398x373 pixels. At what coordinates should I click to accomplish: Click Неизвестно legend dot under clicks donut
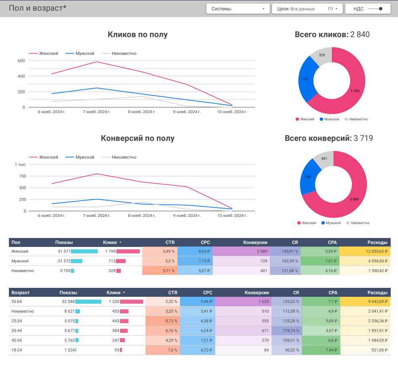(x=346, y=119)
